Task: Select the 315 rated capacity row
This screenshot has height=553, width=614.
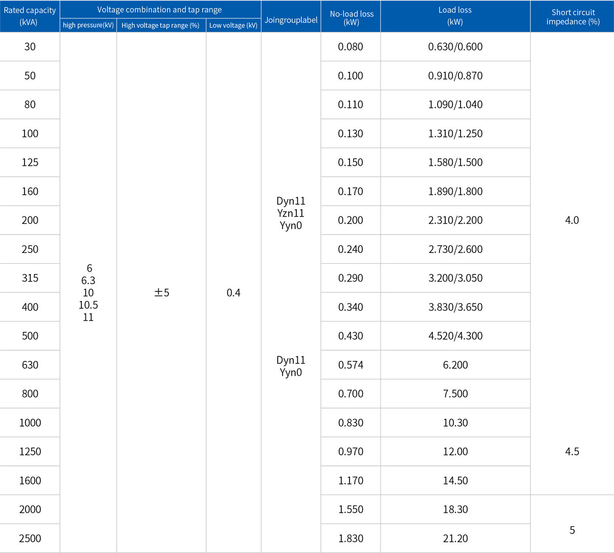Action: point(30,278)
